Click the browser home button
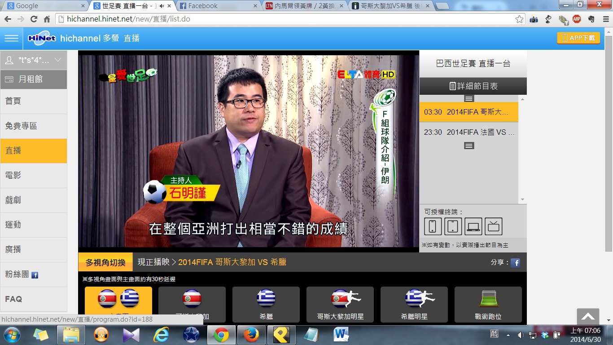The width and height of the screenshot is (613, 345). pyautogui.click(x=47, y=19)
